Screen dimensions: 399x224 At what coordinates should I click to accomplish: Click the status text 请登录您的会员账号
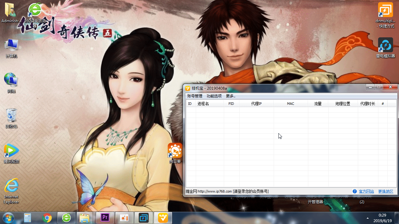[251, 191]
